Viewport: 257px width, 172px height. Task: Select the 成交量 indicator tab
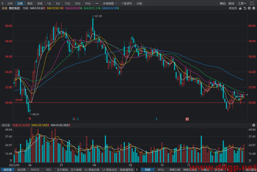coord(8,170)
